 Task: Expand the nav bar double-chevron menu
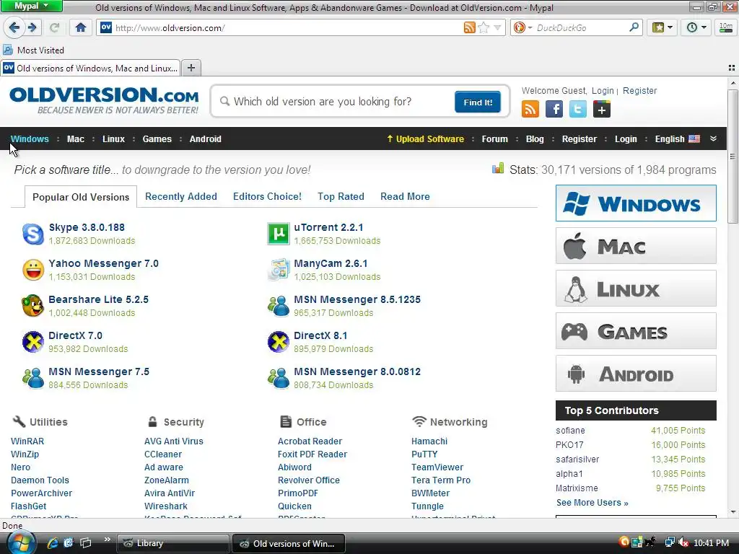(x=713, y=138)
